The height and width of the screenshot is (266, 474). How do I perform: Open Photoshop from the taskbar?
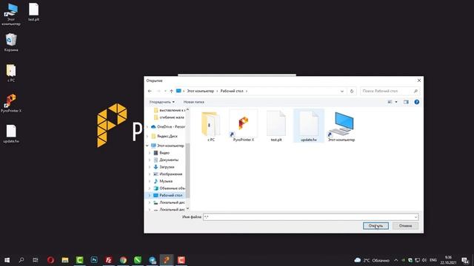[x=94, y=259]
